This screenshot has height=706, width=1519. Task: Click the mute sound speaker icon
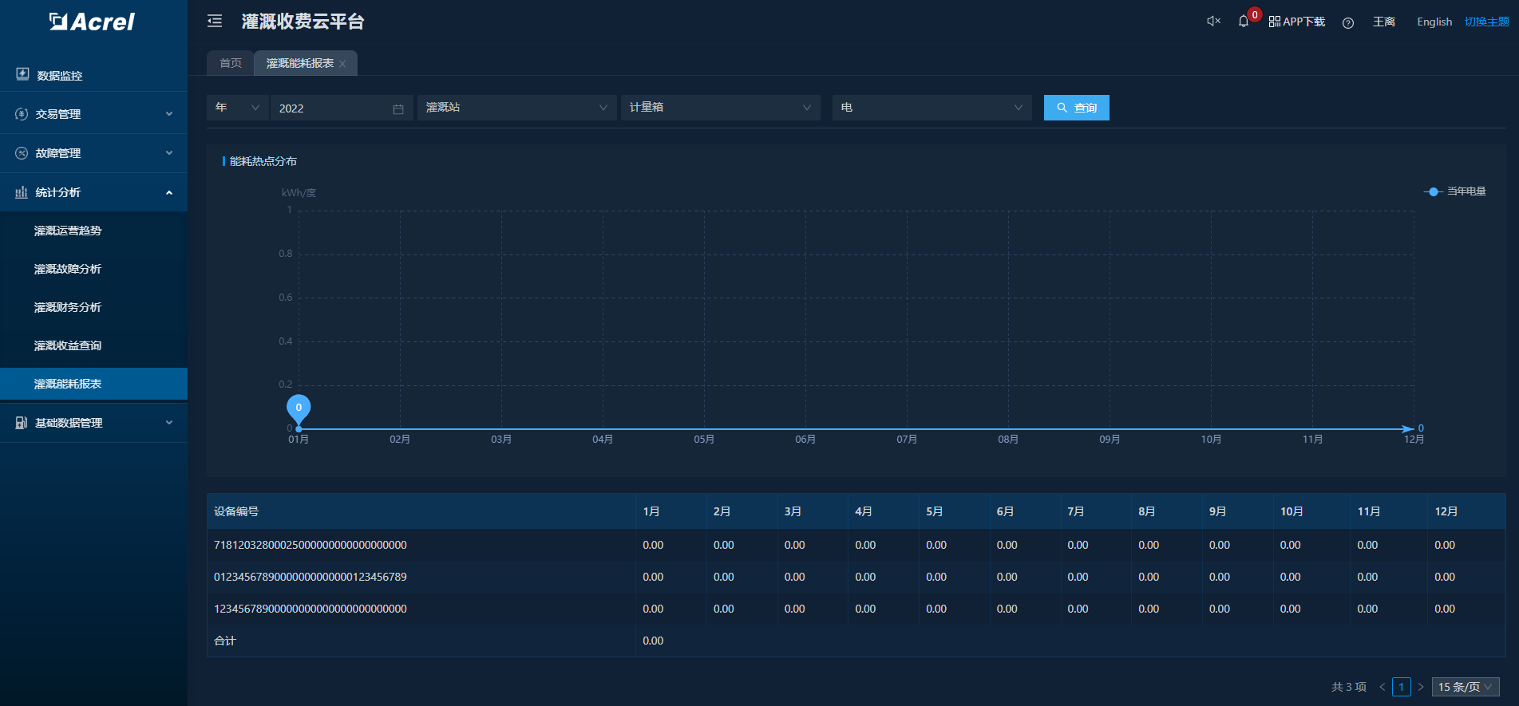1213,22
